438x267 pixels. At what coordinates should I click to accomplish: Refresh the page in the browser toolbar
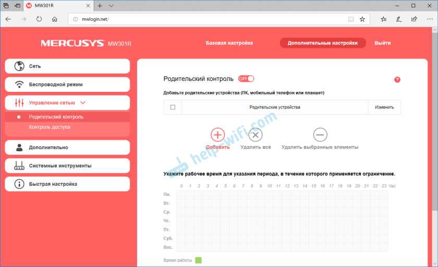39,19
